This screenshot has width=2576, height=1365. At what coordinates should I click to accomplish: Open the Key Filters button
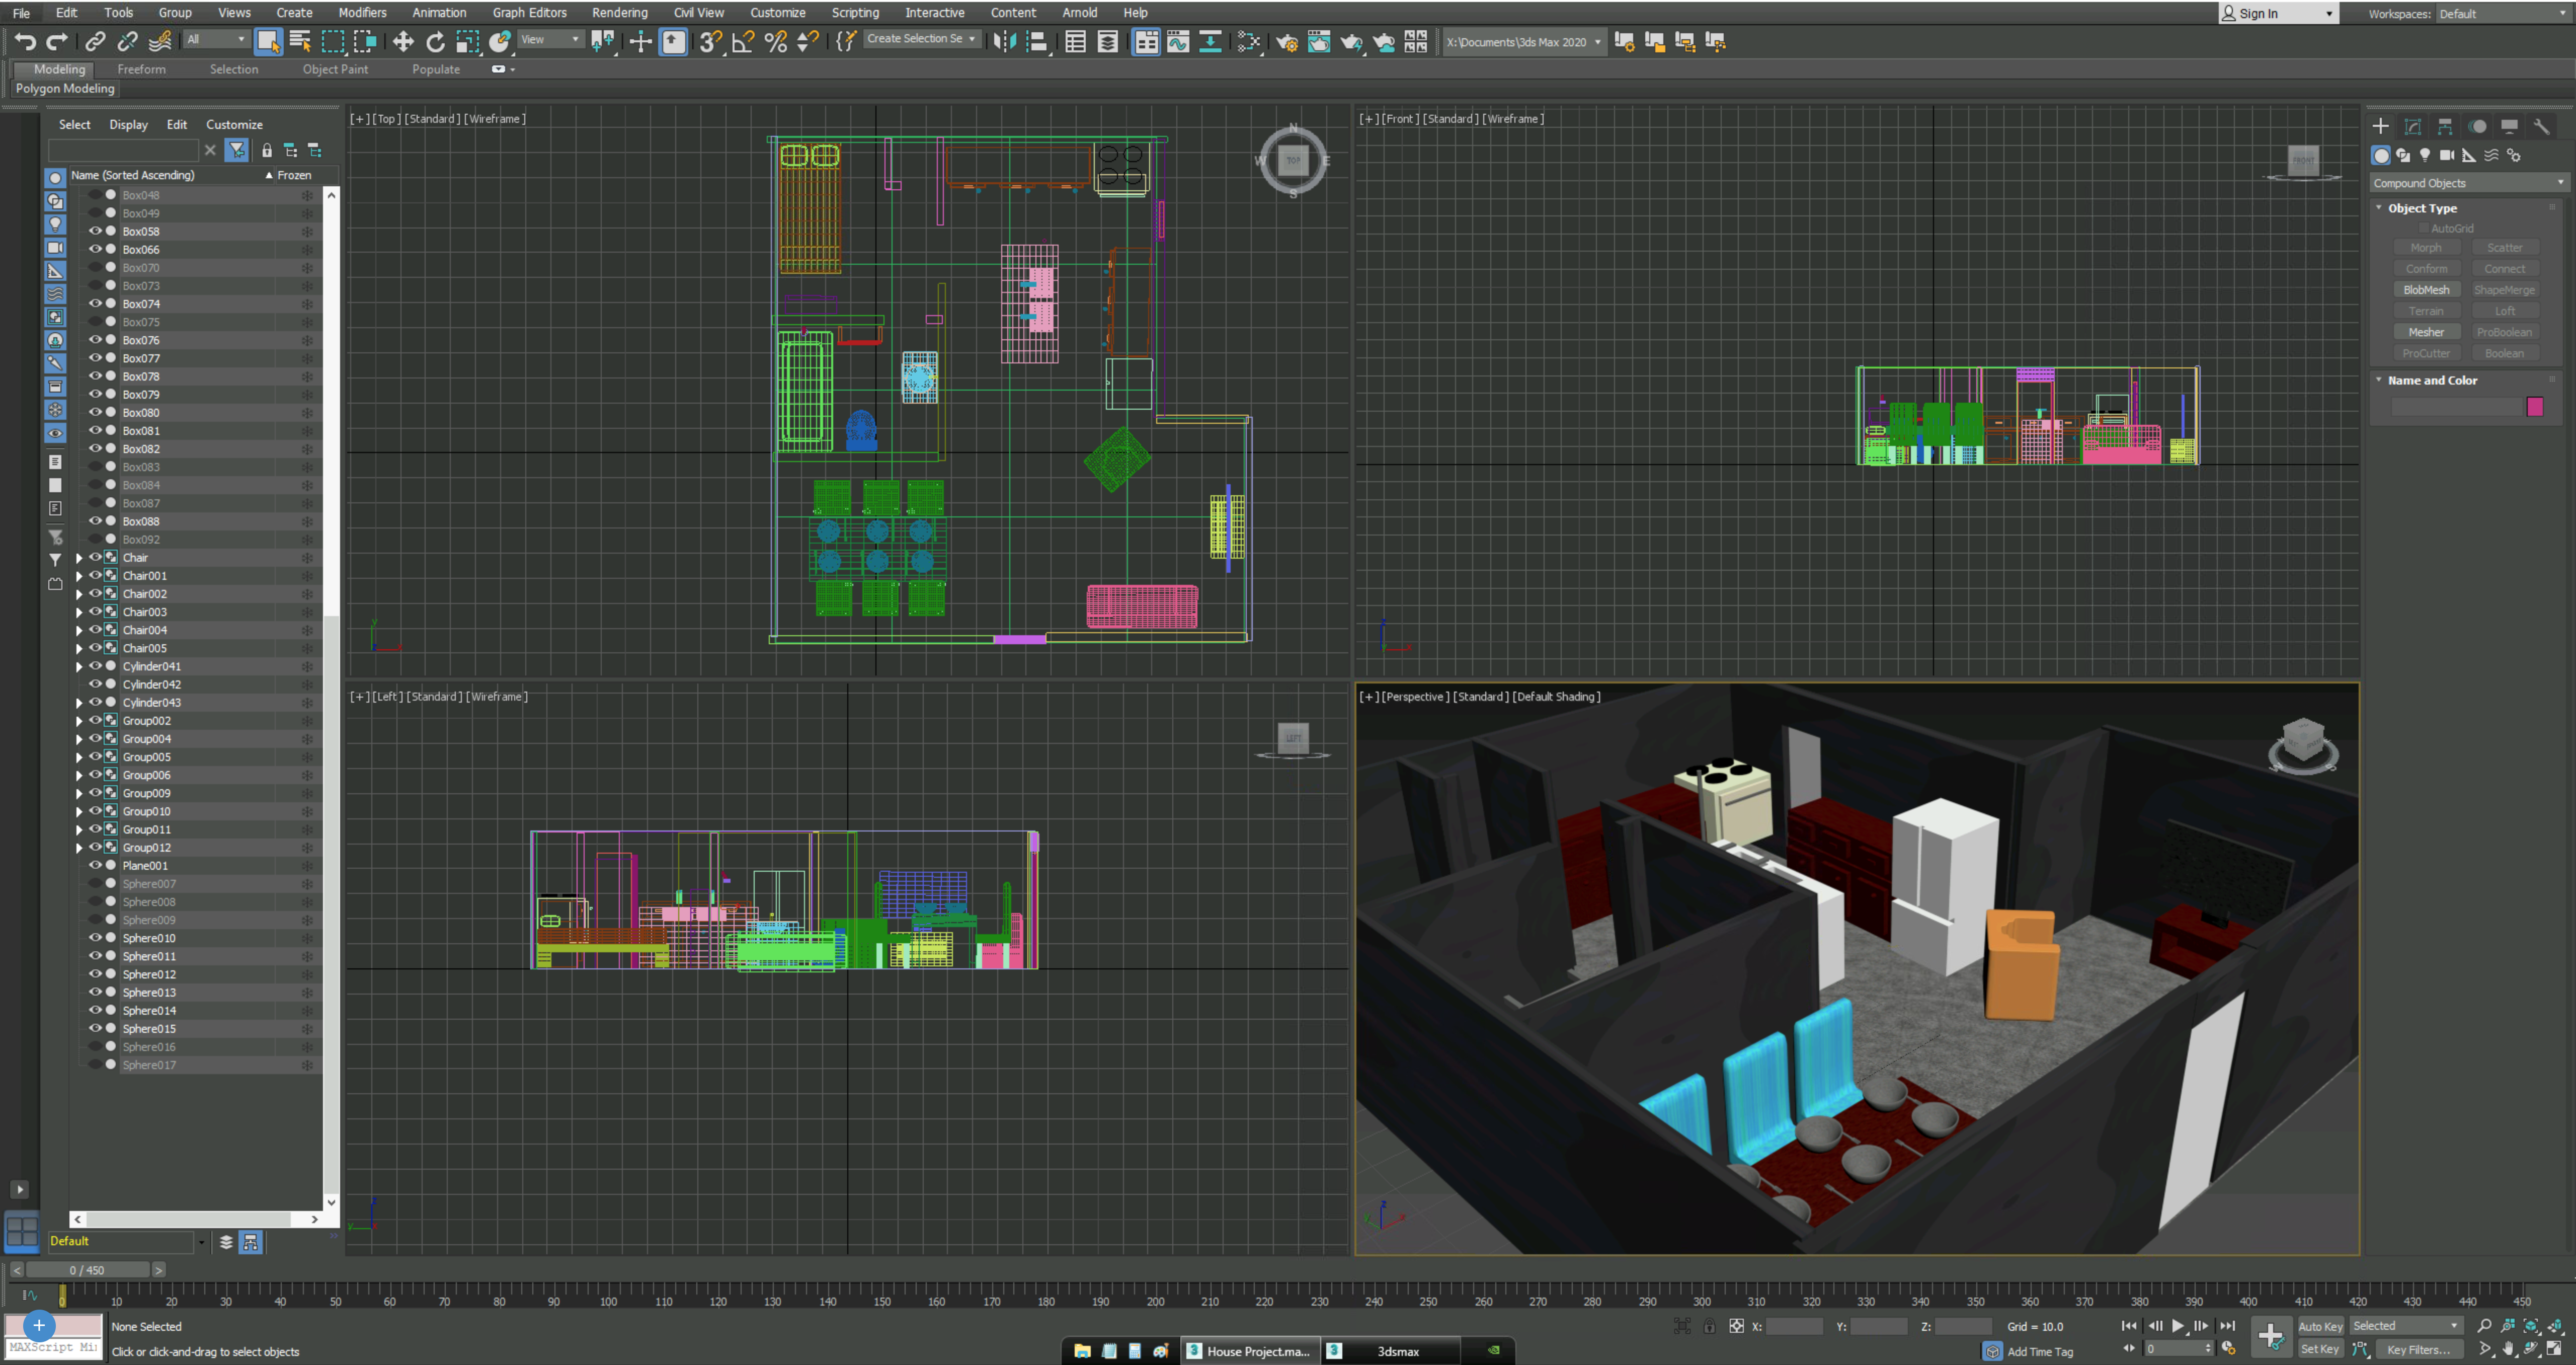(x=2419, y=1349)
